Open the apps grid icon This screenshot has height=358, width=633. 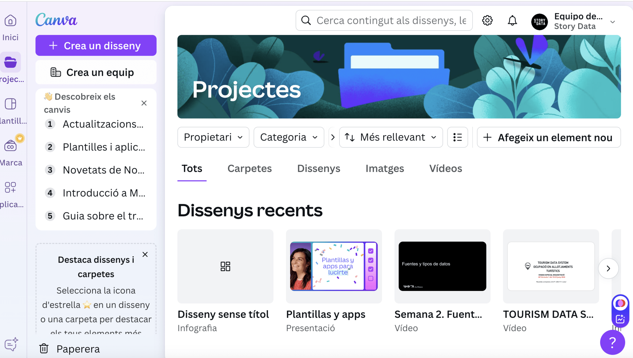pos(10,187)
